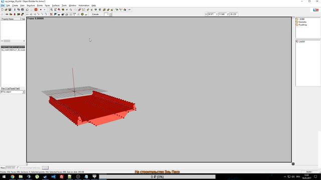This screenshot has width=321, height=180.
Task: Open the Edit menu
Action: coord(8,5)
